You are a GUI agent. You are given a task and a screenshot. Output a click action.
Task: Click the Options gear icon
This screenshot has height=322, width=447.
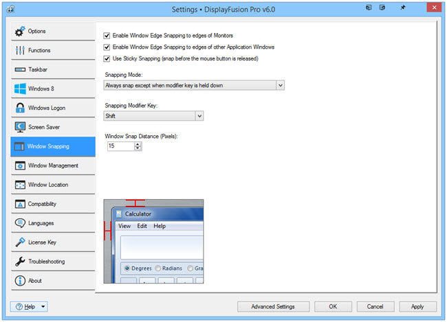pos(20,32)
